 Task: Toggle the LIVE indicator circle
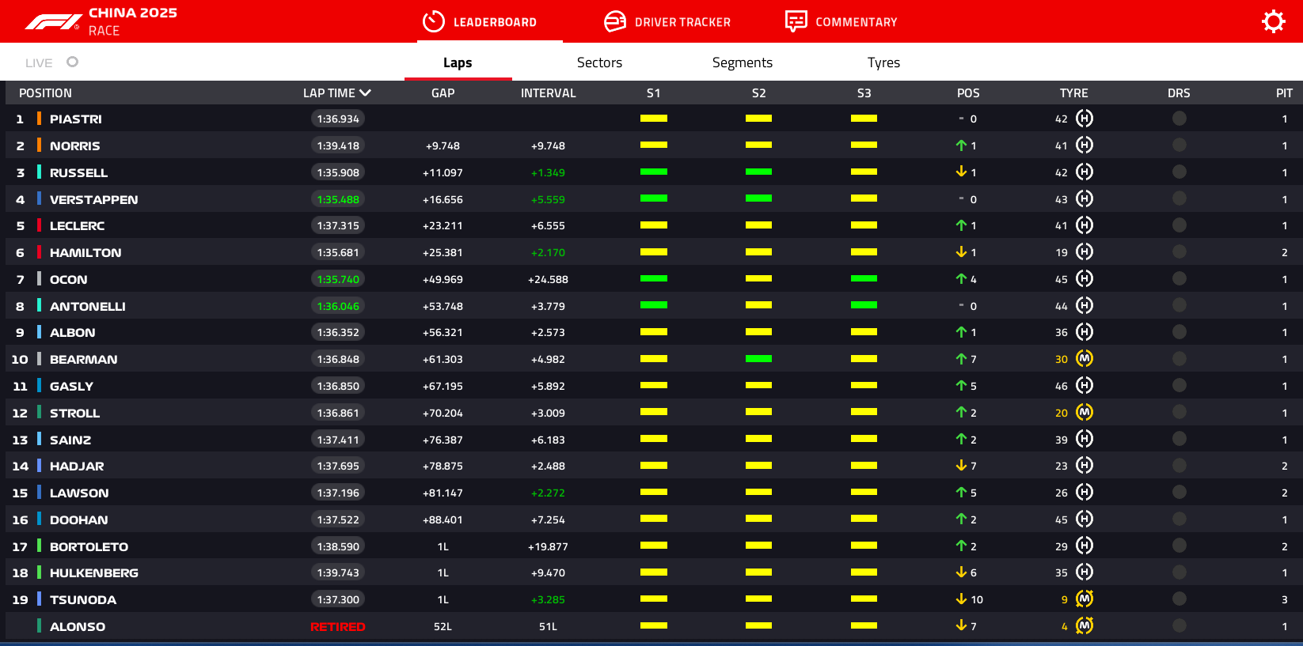[x=73, y=62]
